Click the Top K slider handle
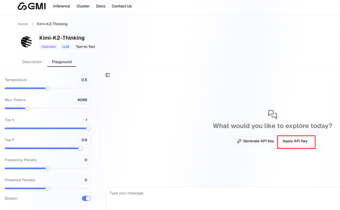 tap(88, 128)
